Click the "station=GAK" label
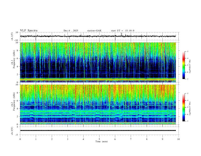Viewport: 201px width, 156px height. click(x=94, y=31)
